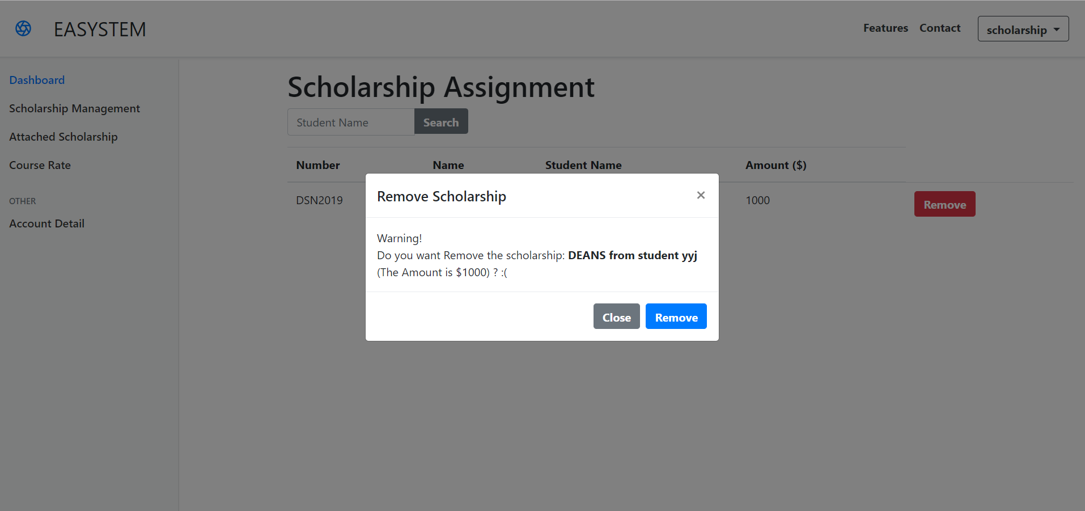Click the Student Name column header
Viewport: 1085px width, 511px height.
pos(583,165)
